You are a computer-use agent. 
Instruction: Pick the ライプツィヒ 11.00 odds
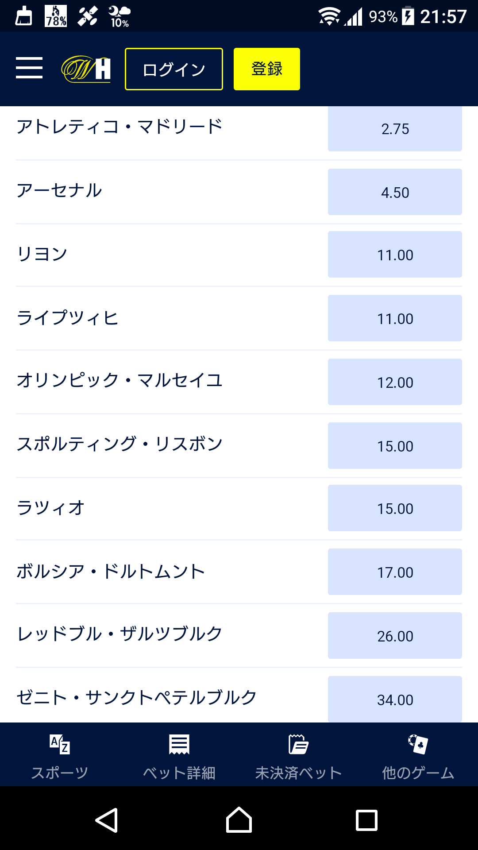[x=395, y=318]
